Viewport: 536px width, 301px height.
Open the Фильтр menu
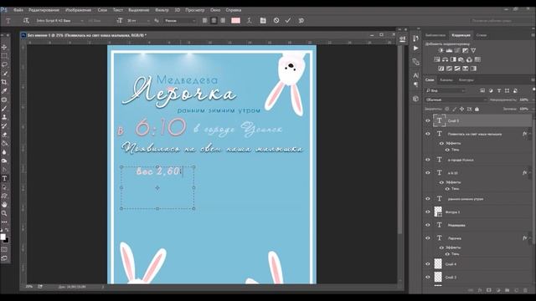[x=162, y=10]
